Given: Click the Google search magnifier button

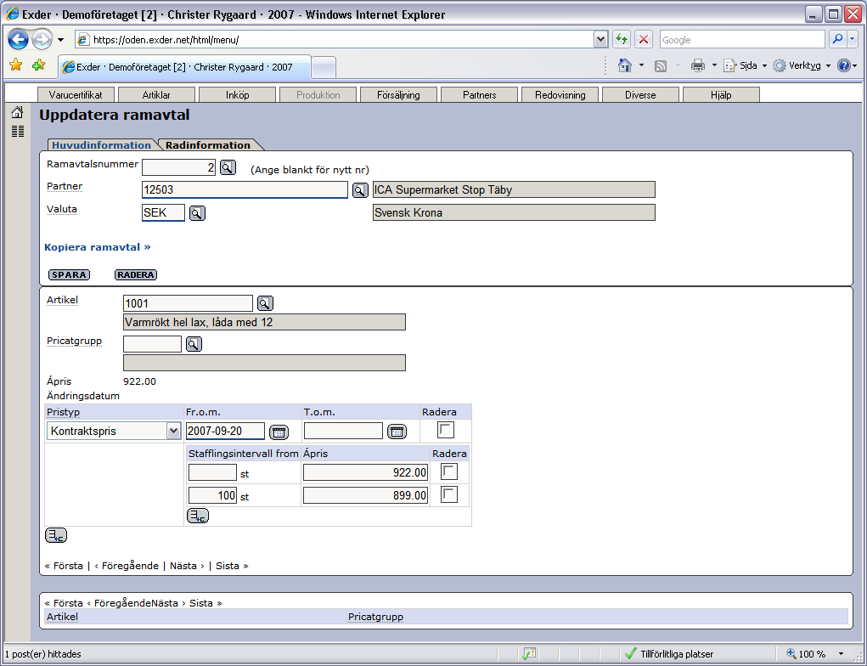Looking at the screenshot, I should click(x=837, y=39).
